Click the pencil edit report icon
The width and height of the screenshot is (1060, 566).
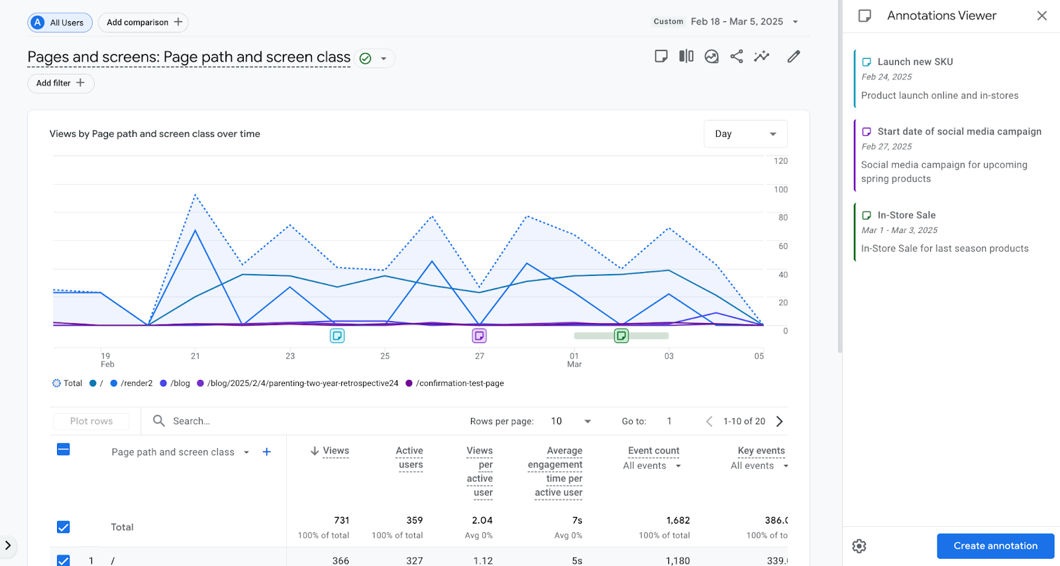click(x=794, y=56)
